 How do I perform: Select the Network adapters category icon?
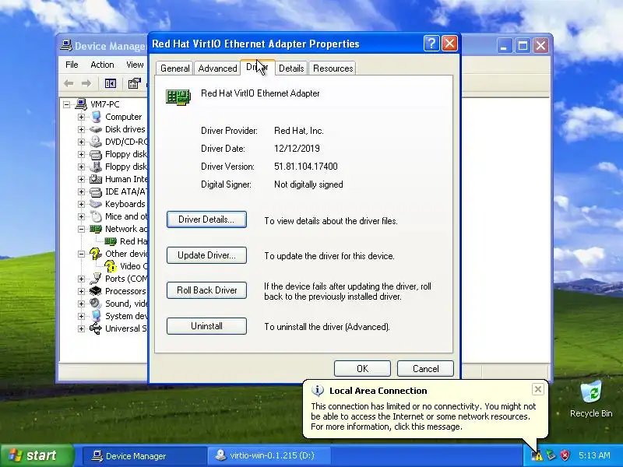click(96, 229)
